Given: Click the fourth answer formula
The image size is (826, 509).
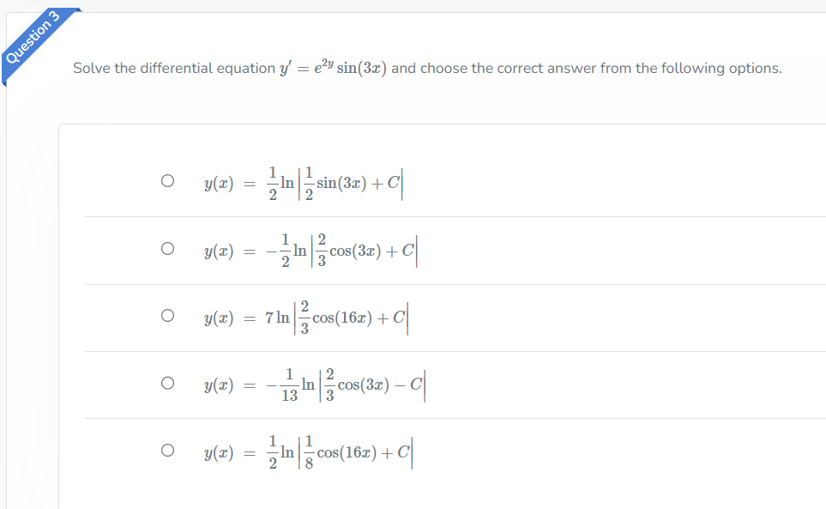Looking at the screenshot, I should [313, 384].
